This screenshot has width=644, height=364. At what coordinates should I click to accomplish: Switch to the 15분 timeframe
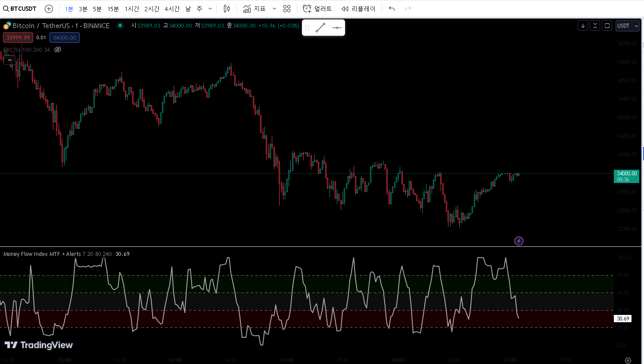coord(113,9)
